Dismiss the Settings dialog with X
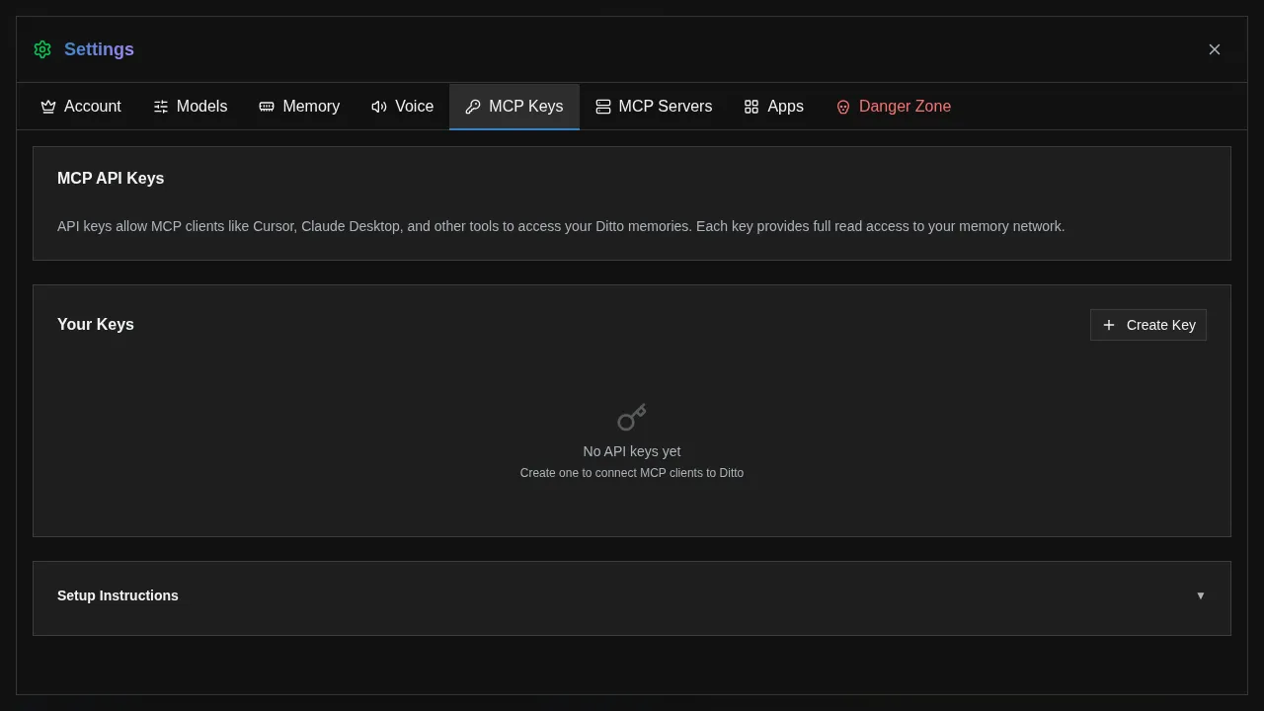This screenshot has height=711, width=1264. pyautogui.click(x=1215, y=48)
